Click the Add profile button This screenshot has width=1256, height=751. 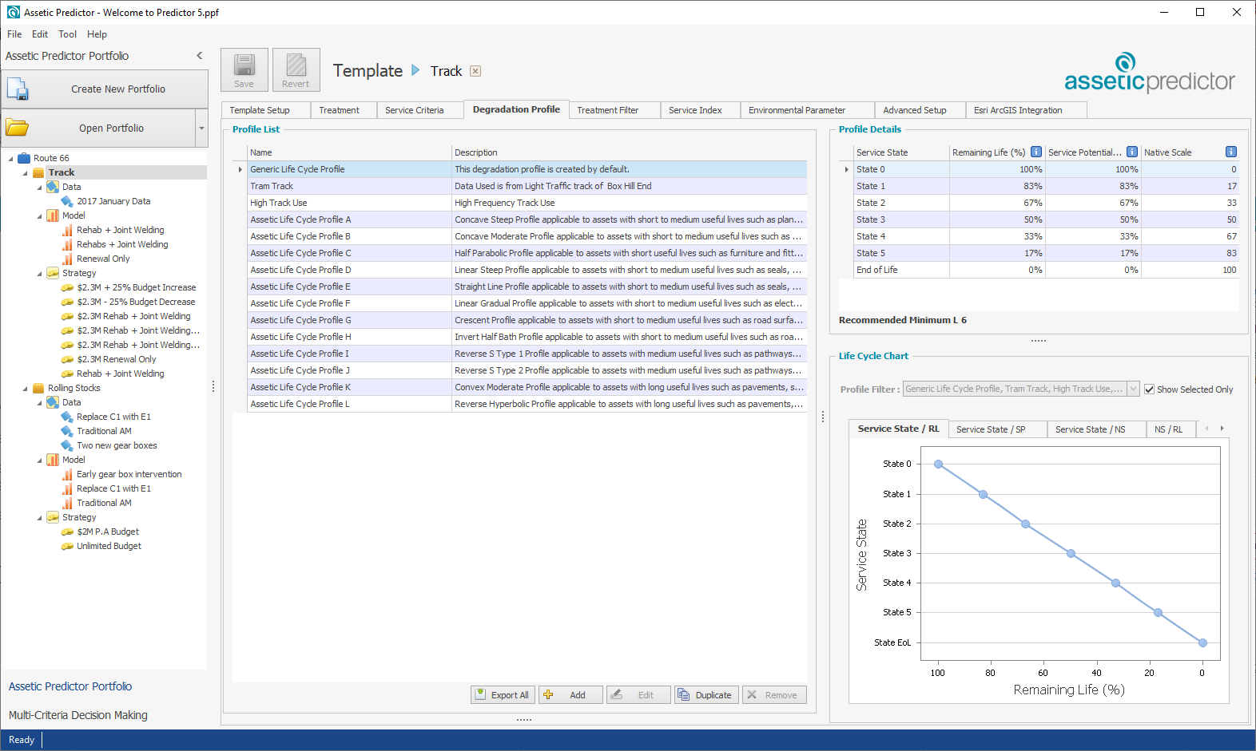(x=570, y=695)
